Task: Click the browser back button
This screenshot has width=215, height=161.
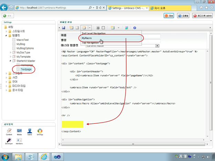Action: [4, 8]
